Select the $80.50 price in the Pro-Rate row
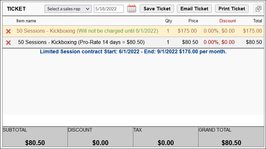Image resolution: width=266 pixels, height=149 pixels. (x=190, y=42)
